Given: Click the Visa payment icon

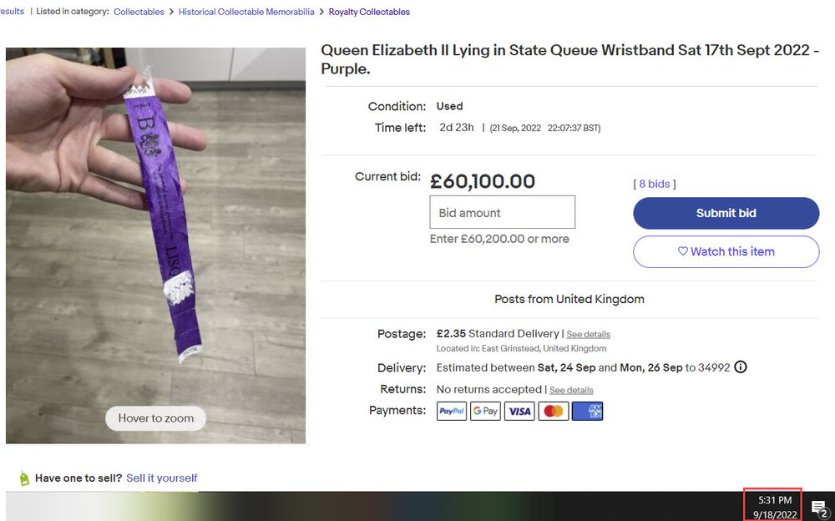Looking at the screenshot, I should (x=519, y=411).
